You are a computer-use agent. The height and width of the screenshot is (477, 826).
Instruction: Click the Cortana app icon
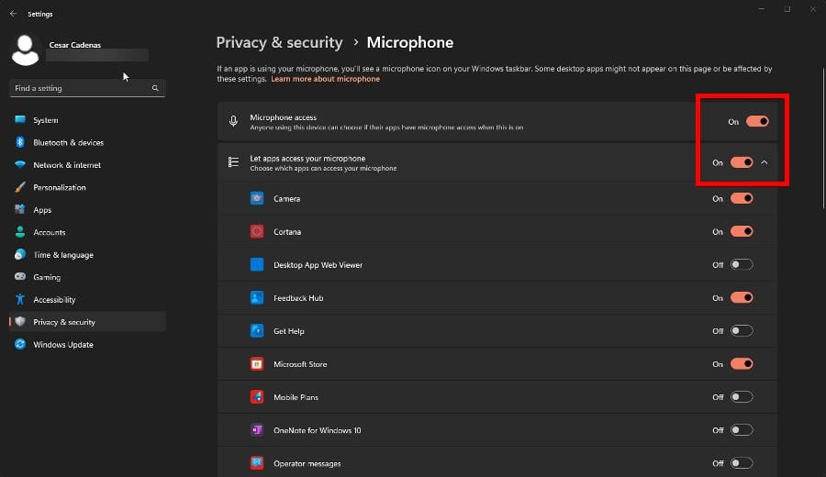click(257, 232)
